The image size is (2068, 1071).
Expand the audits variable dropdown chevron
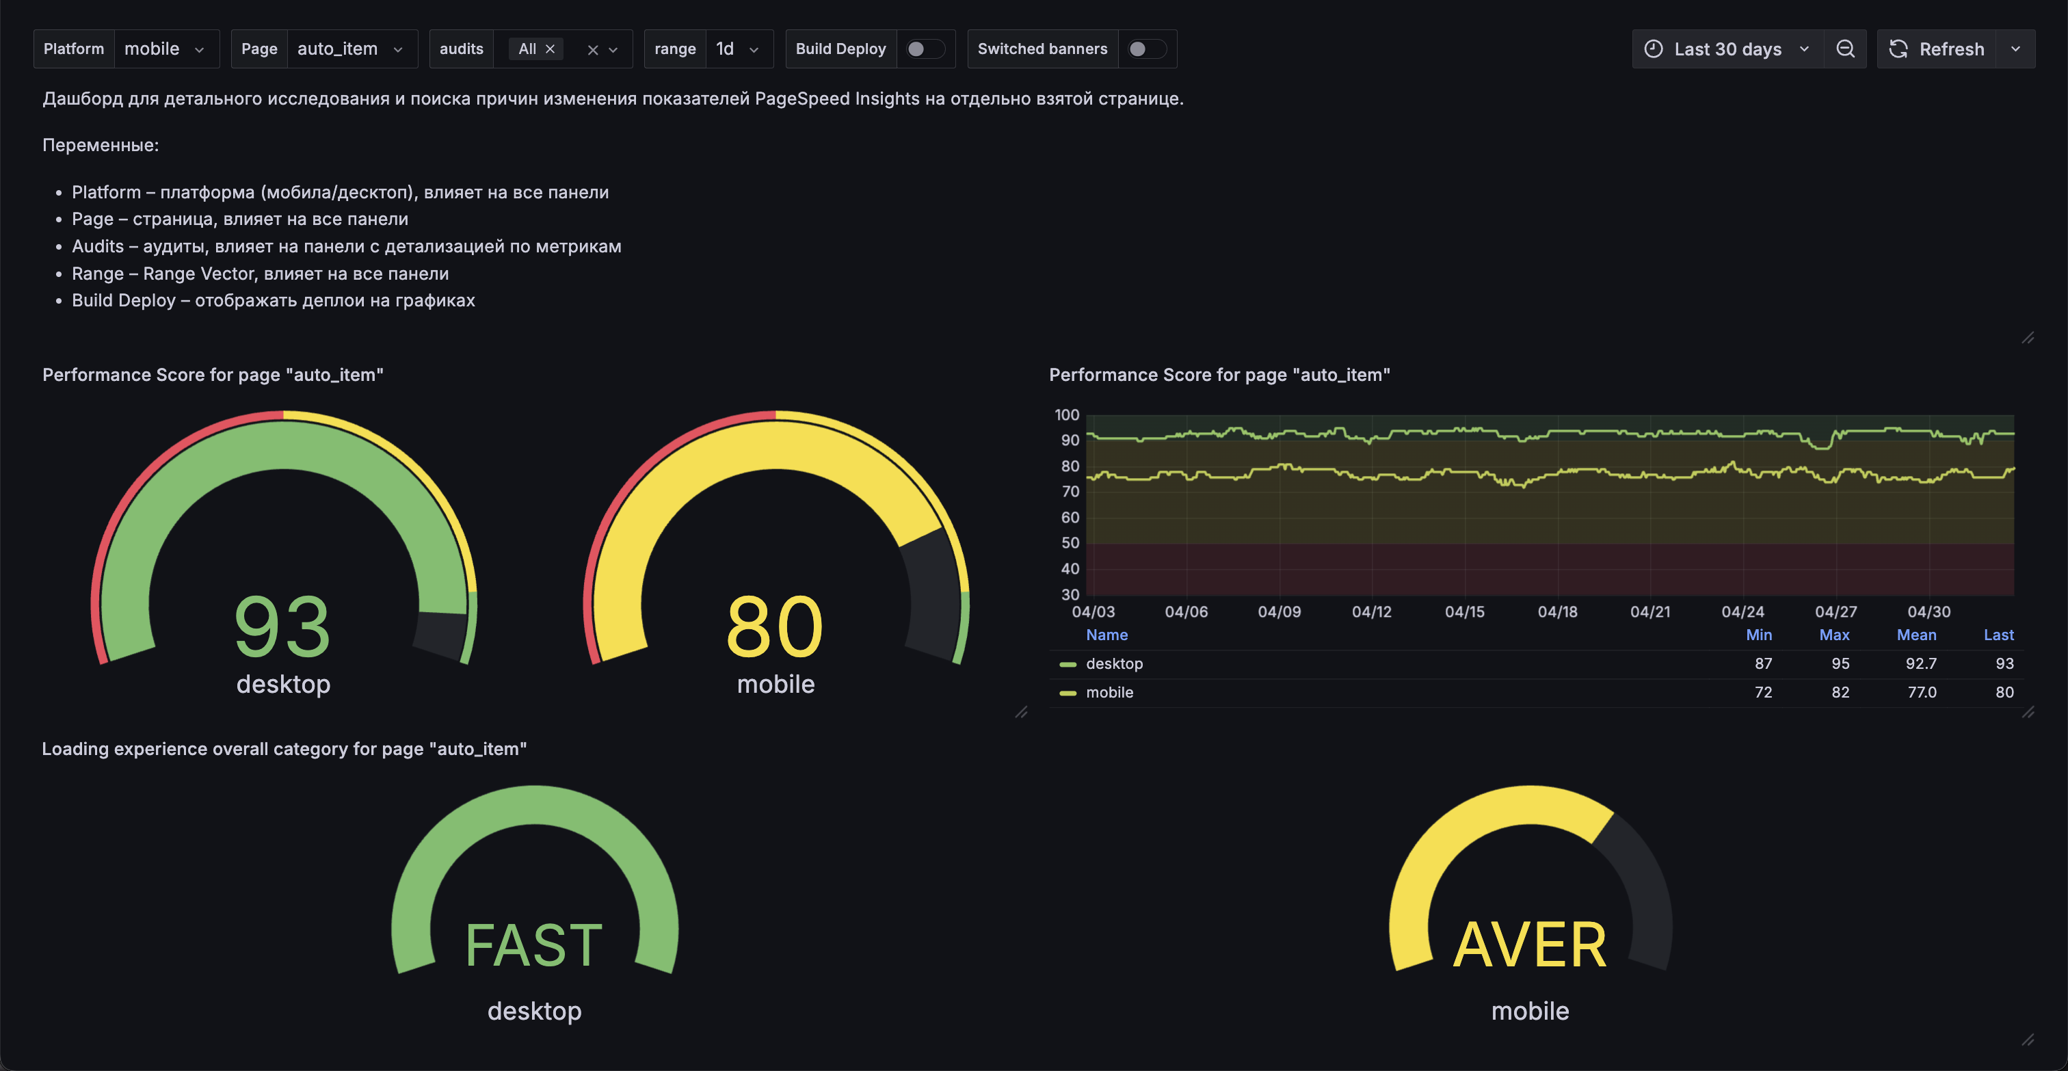[613, 50]
